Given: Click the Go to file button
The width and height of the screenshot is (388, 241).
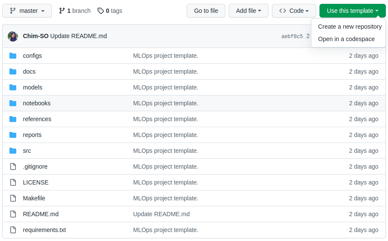Looking at the screenshot, I should pos(206,11).
